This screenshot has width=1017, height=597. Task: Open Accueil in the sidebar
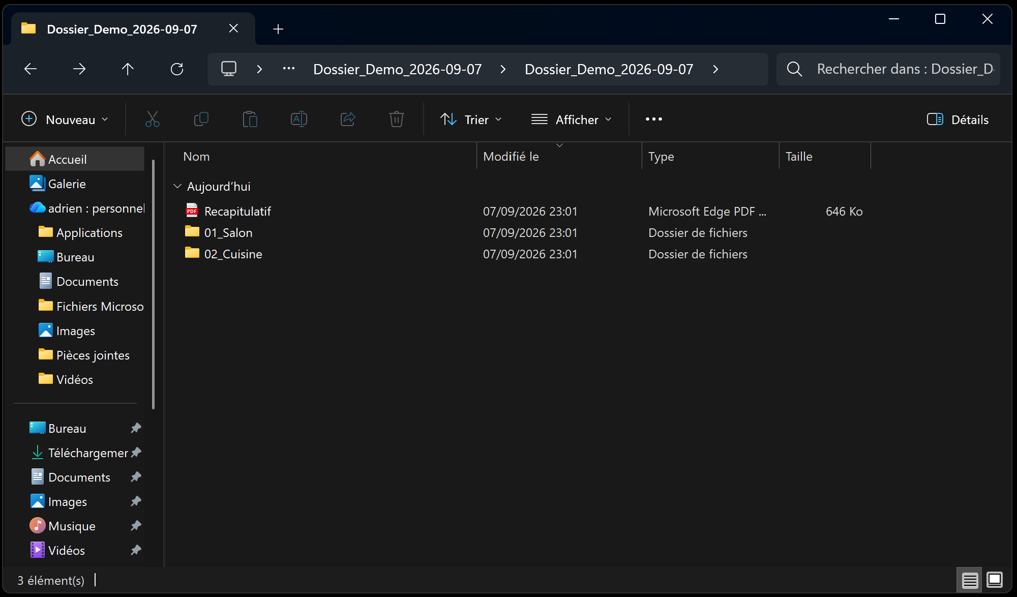click(x=75, y=159)
